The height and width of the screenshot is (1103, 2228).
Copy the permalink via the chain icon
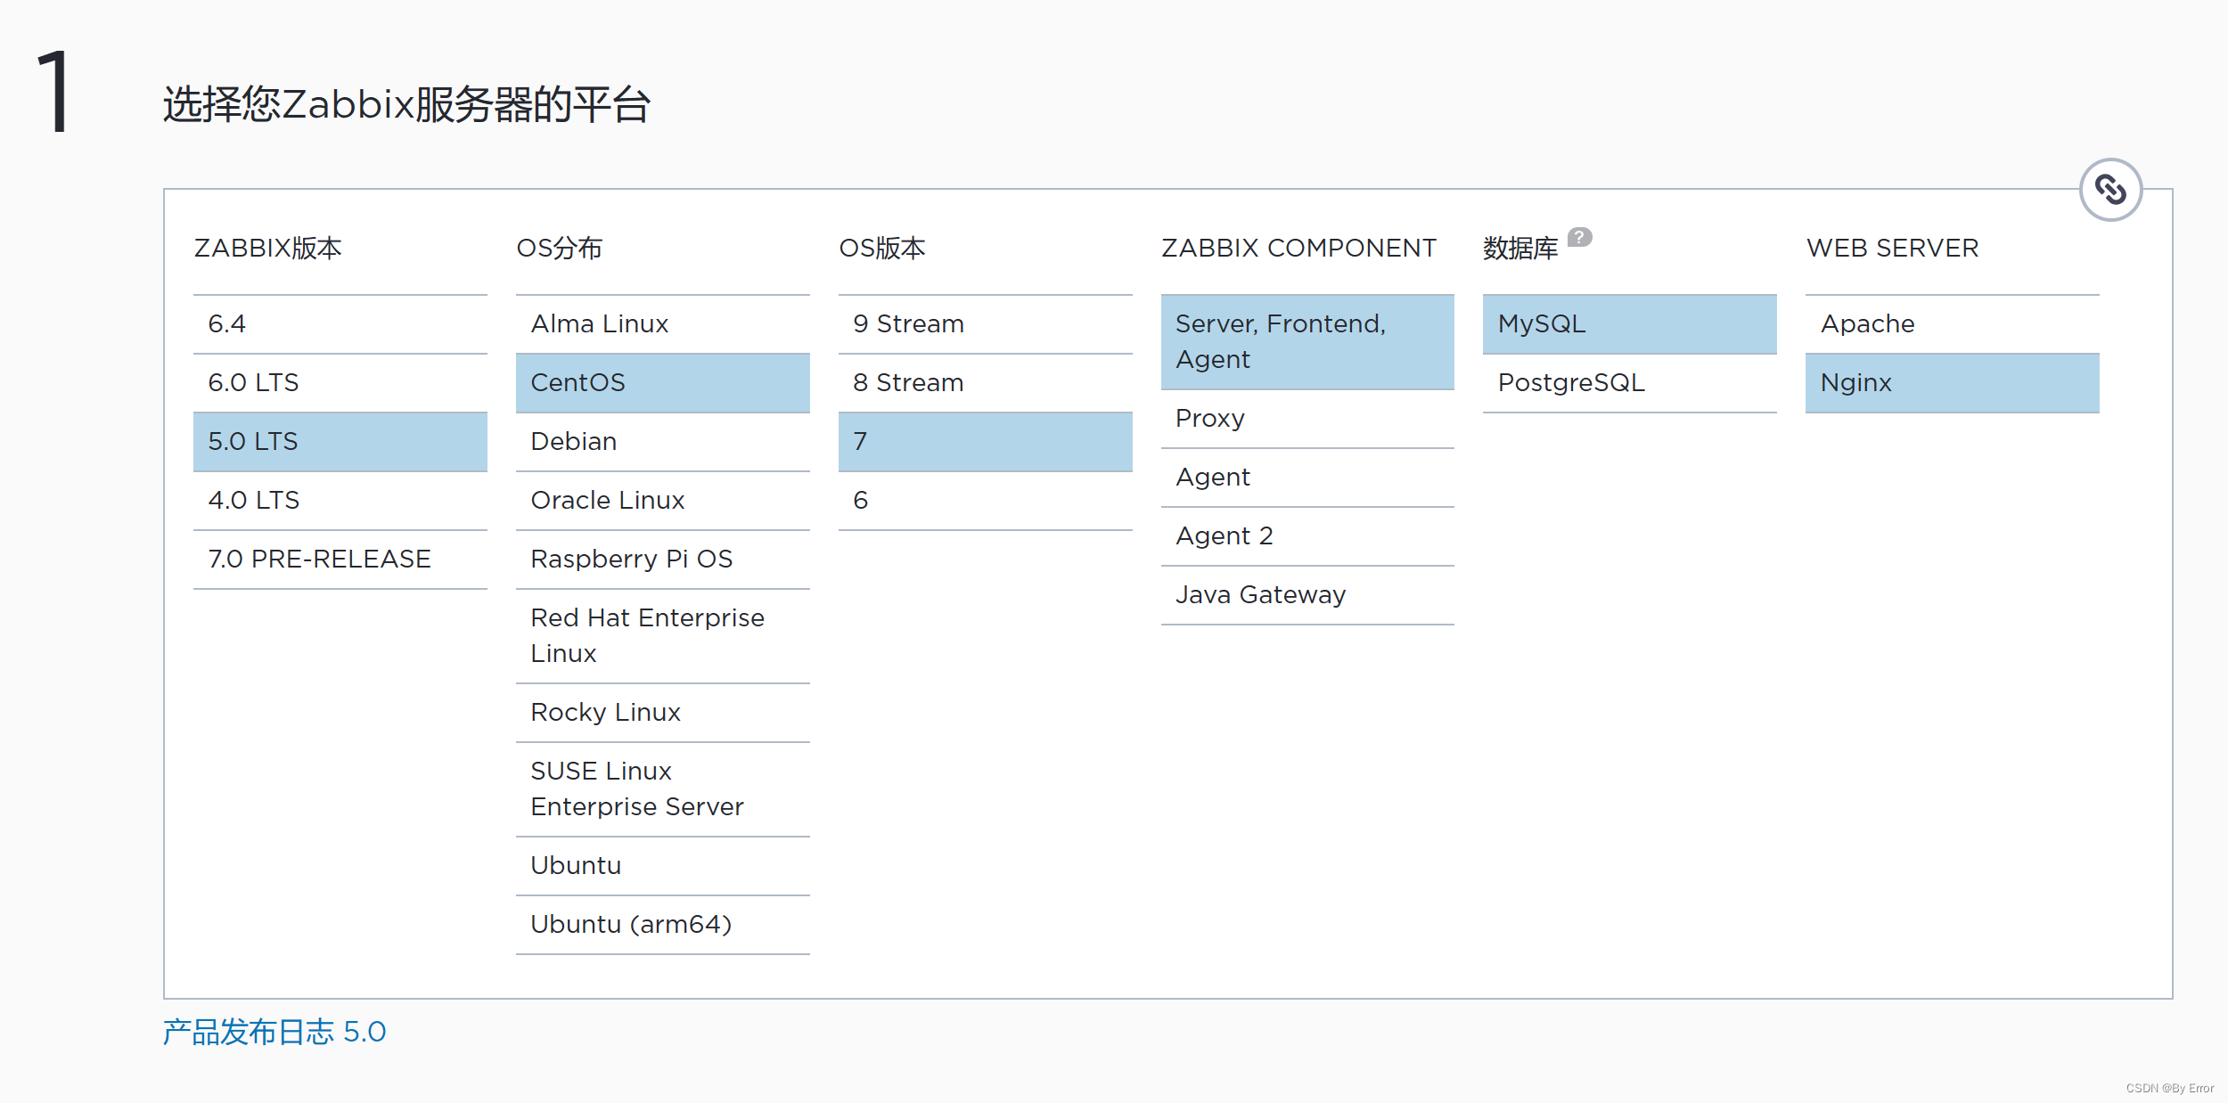tap(2110, 190)
